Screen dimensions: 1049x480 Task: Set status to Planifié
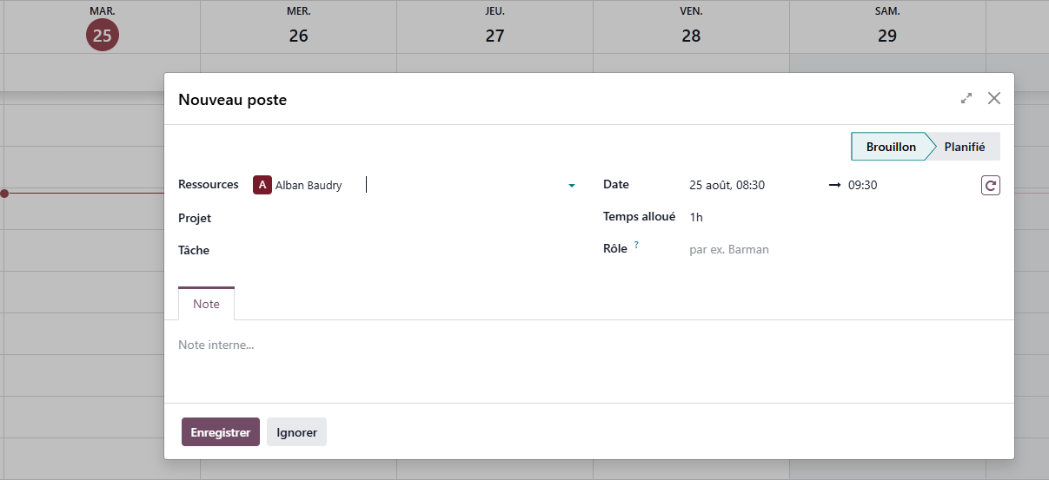[965, 147]
